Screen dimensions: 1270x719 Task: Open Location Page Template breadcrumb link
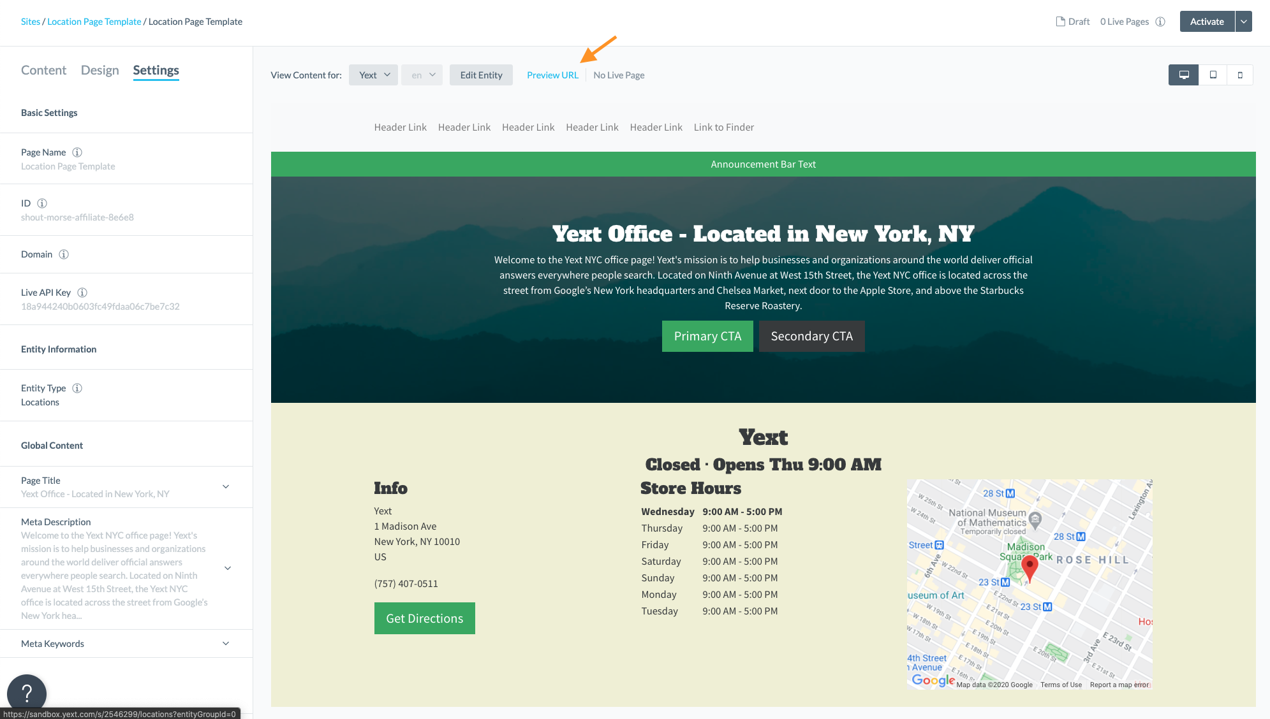point(94,22)
